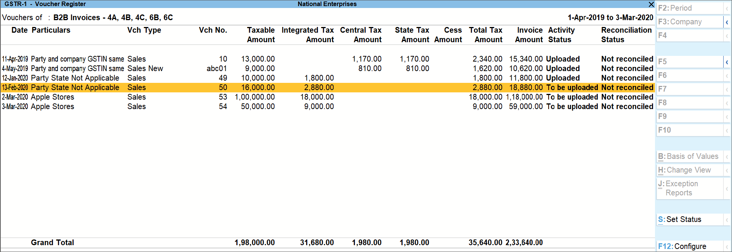
Task: Select highlighted voucher dated 13-Feb-2020
Action: (327, 87)
